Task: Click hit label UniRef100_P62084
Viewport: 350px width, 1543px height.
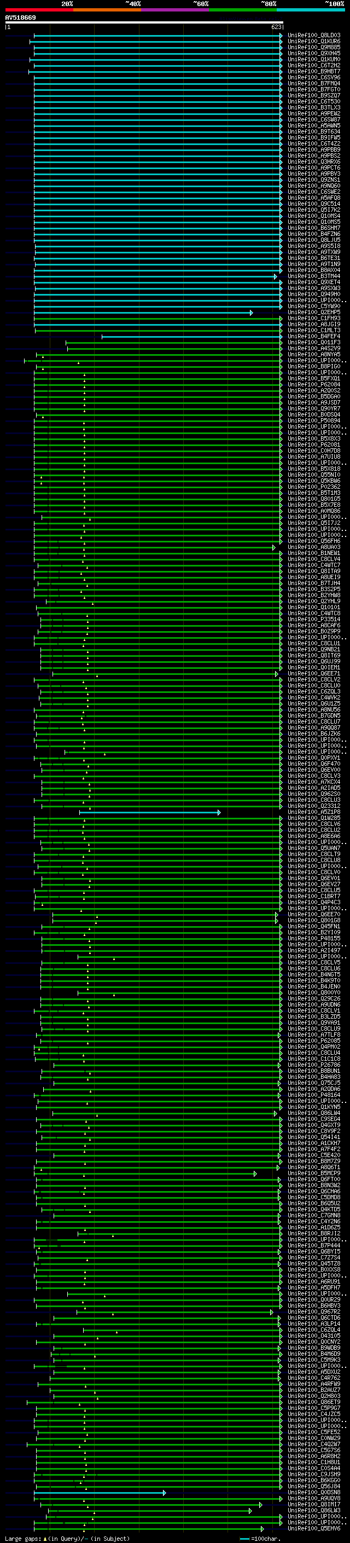Action: (313, 384)
